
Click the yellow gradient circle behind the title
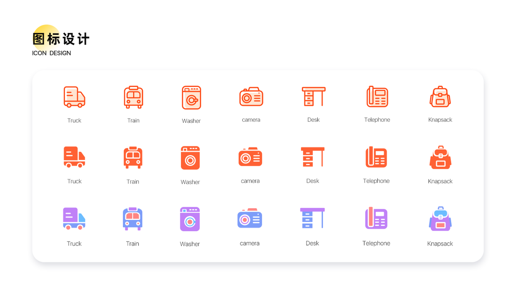[x=46, y=38]
